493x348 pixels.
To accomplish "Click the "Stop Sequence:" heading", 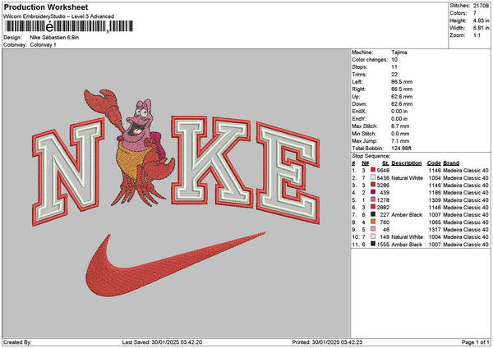I will pos(371,156).
